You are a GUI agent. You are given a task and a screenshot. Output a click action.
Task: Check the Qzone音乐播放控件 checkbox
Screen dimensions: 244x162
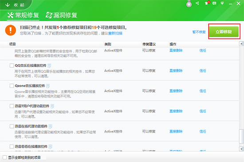[x=12, y=86]
